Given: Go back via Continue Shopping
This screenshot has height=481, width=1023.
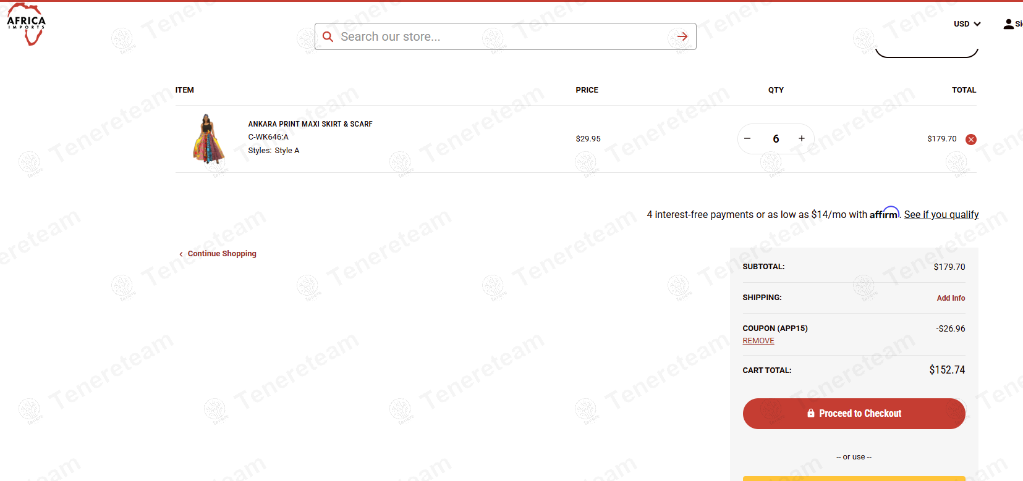Looking at the screenshot, I should pyautogui.click(x=218, y=254).
